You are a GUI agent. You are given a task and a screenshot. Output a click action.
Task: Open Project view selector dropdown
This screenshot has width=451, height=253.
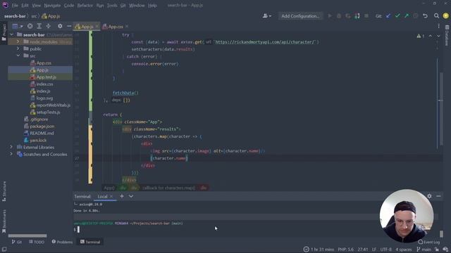tap(18, 26)
